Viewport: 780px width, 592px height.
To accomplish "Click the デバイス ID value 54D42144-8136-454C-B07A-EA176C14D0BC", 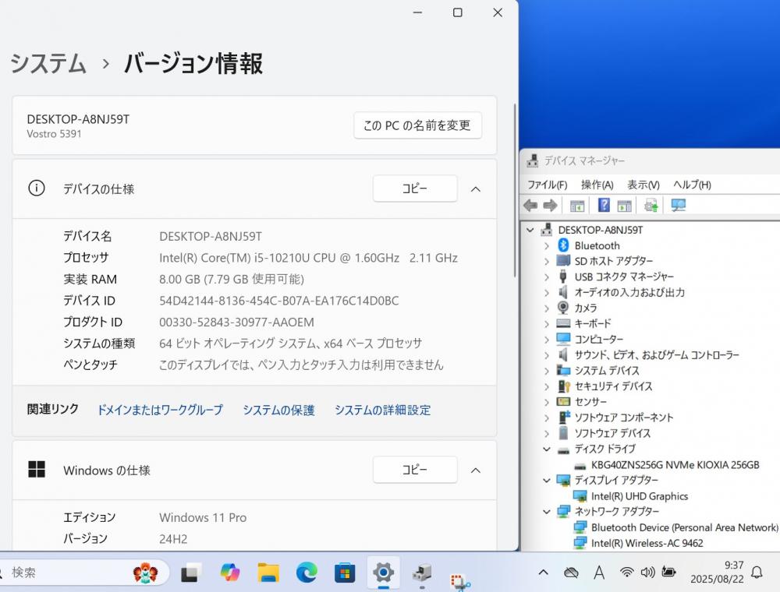I will pos(279,301).
